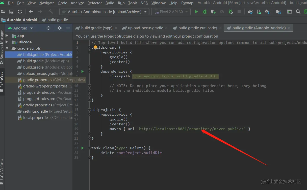Viewport: 307px width, 190px height.
Task: Click the run gutter icon beside dependencies
Action: (x=82, y=71)
